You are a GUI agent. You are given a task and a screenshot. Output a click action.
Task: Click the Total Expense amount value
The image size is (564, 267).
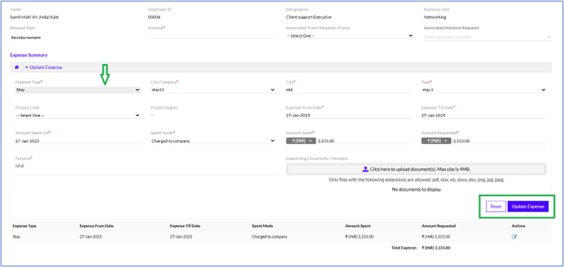[436, 248]
